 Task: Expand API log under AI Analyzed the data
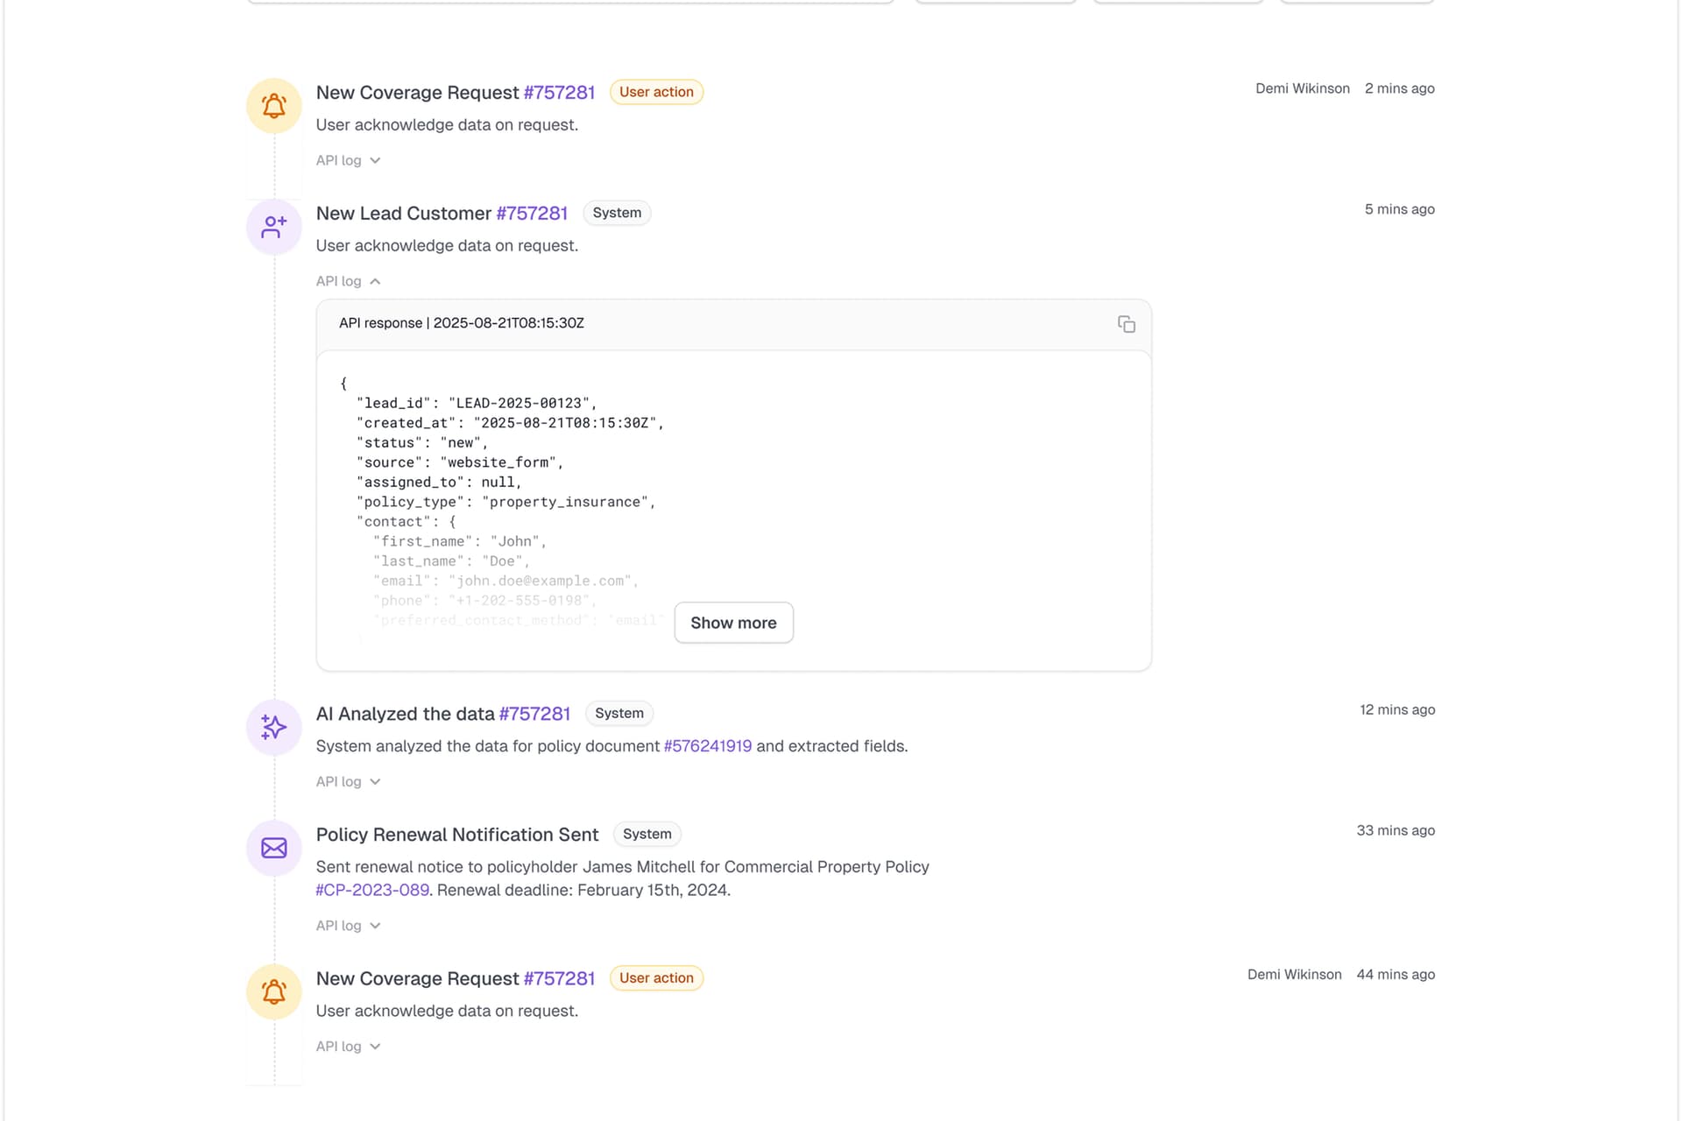pos(348,781)
